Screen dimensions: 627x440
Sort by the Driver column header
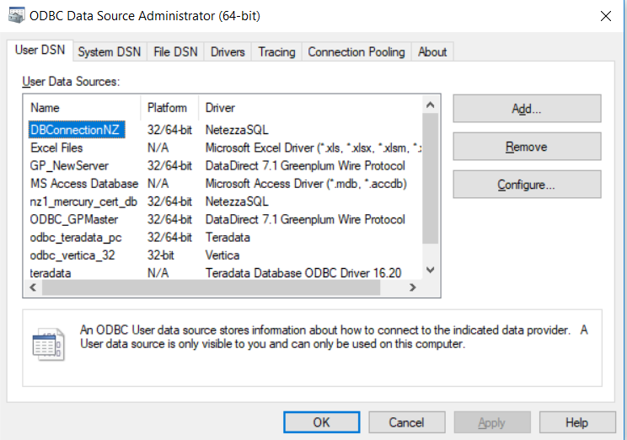tap(310, 108)
